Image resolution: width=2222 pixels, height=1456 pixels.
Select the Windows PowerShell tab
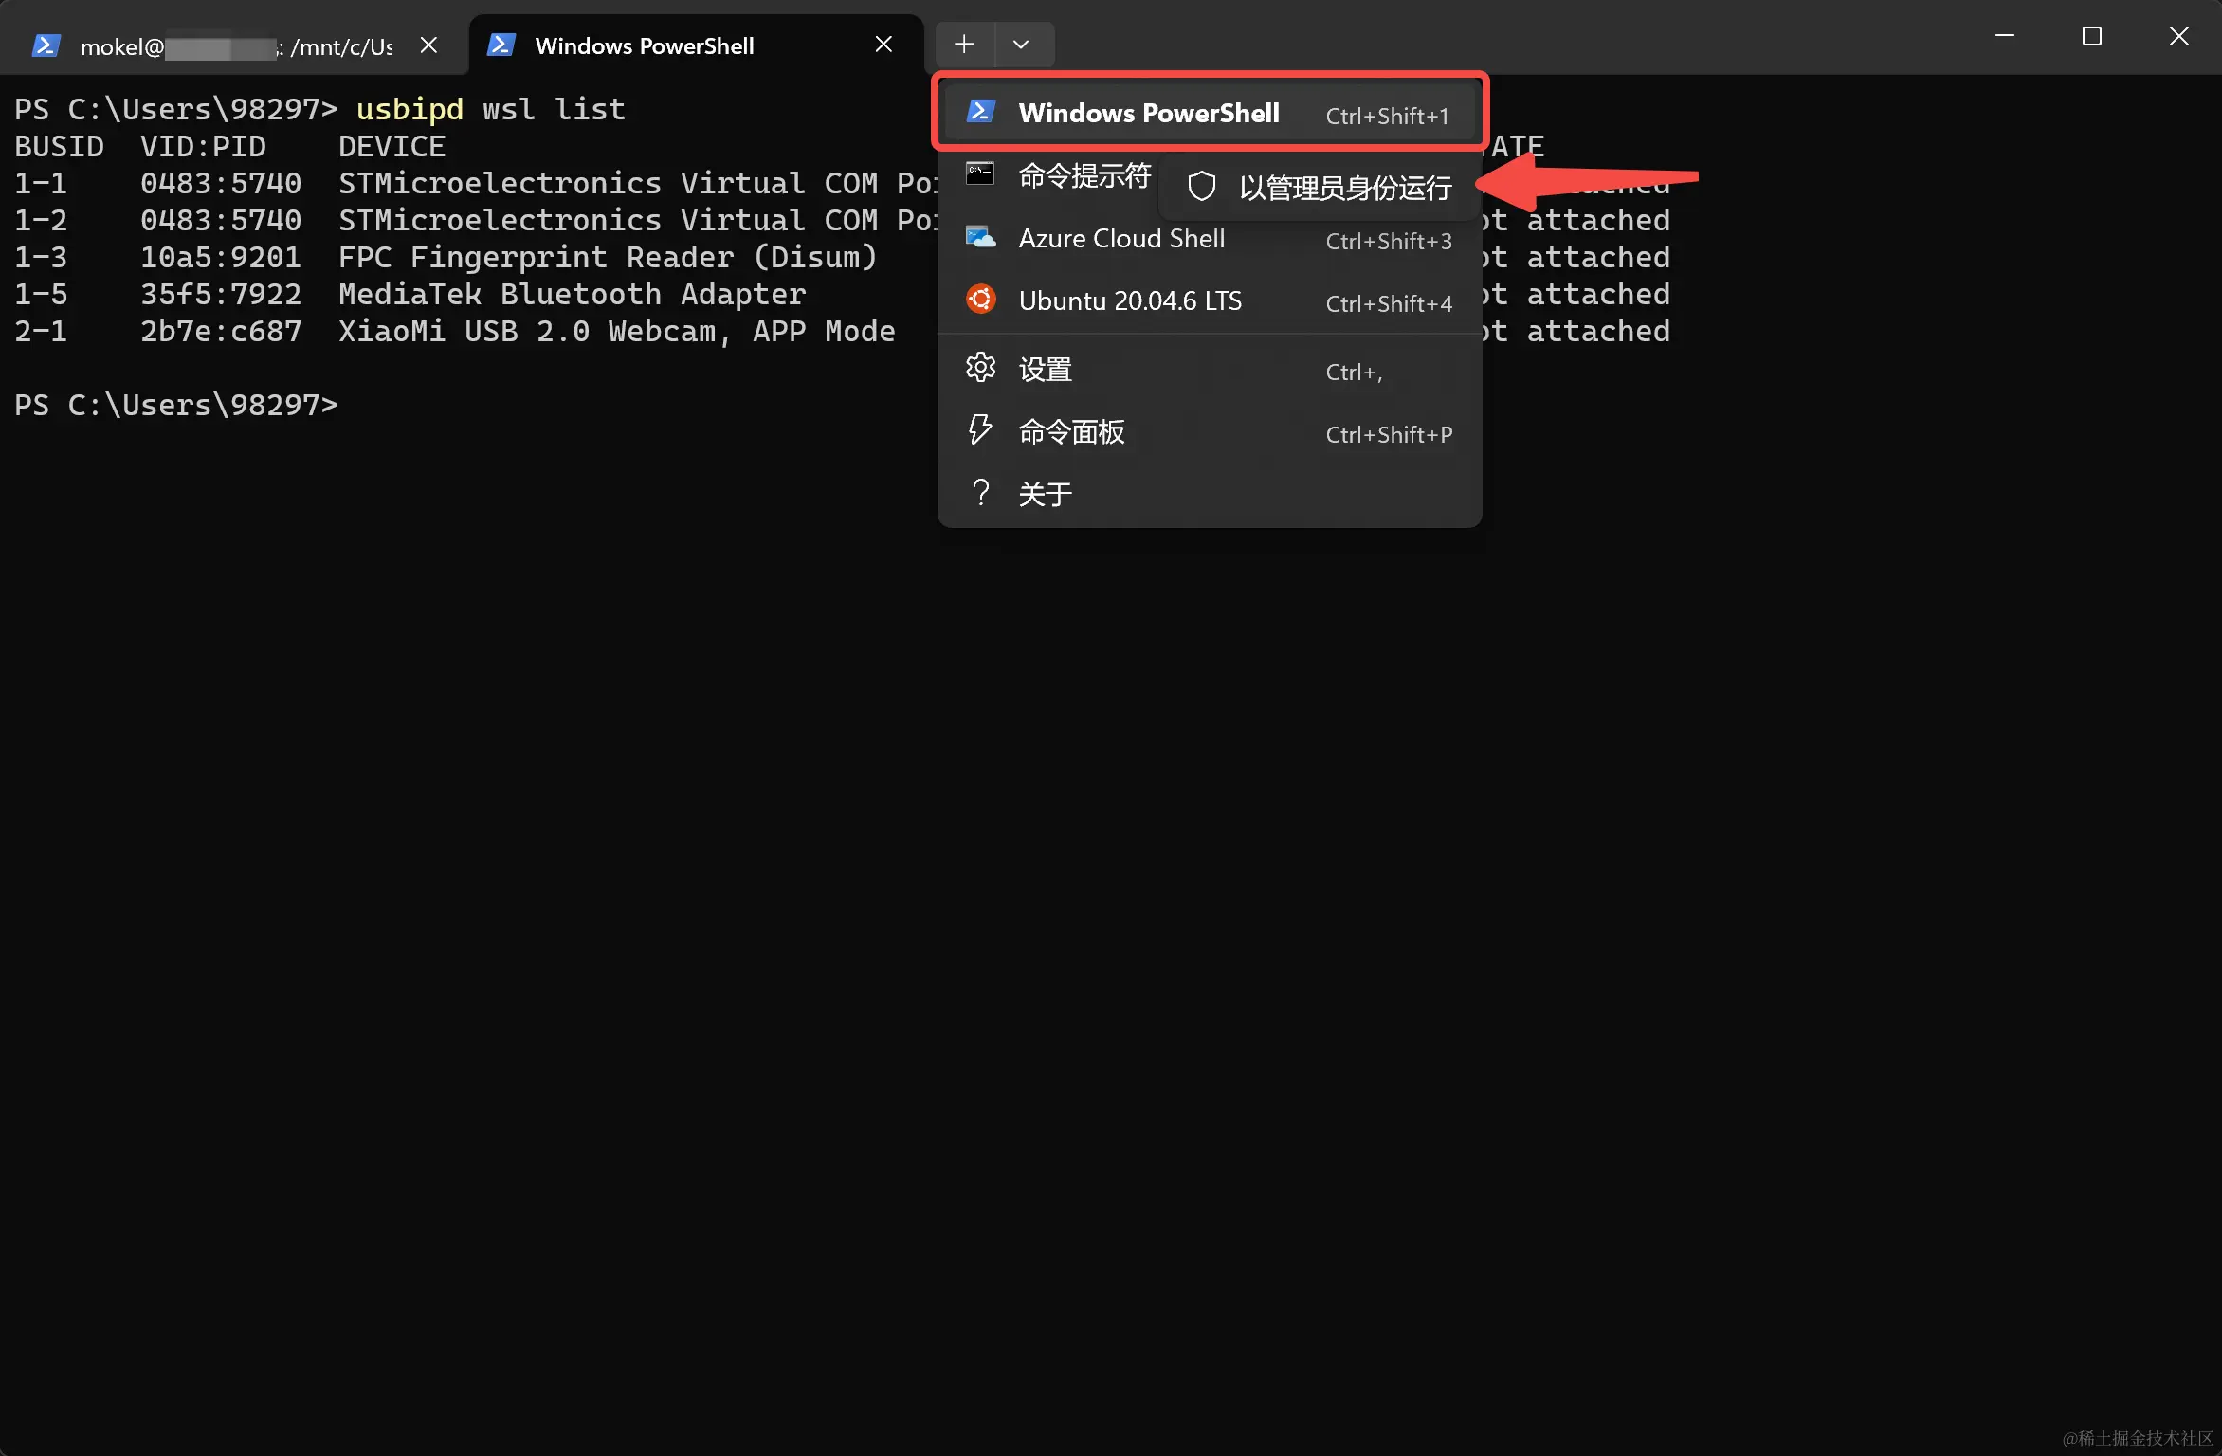pos(645,46)
